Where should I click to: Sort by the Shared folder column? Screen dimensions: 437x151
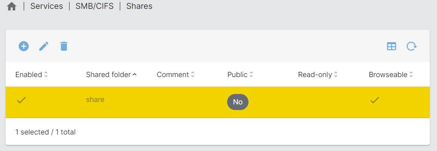(x=111, y=75)
